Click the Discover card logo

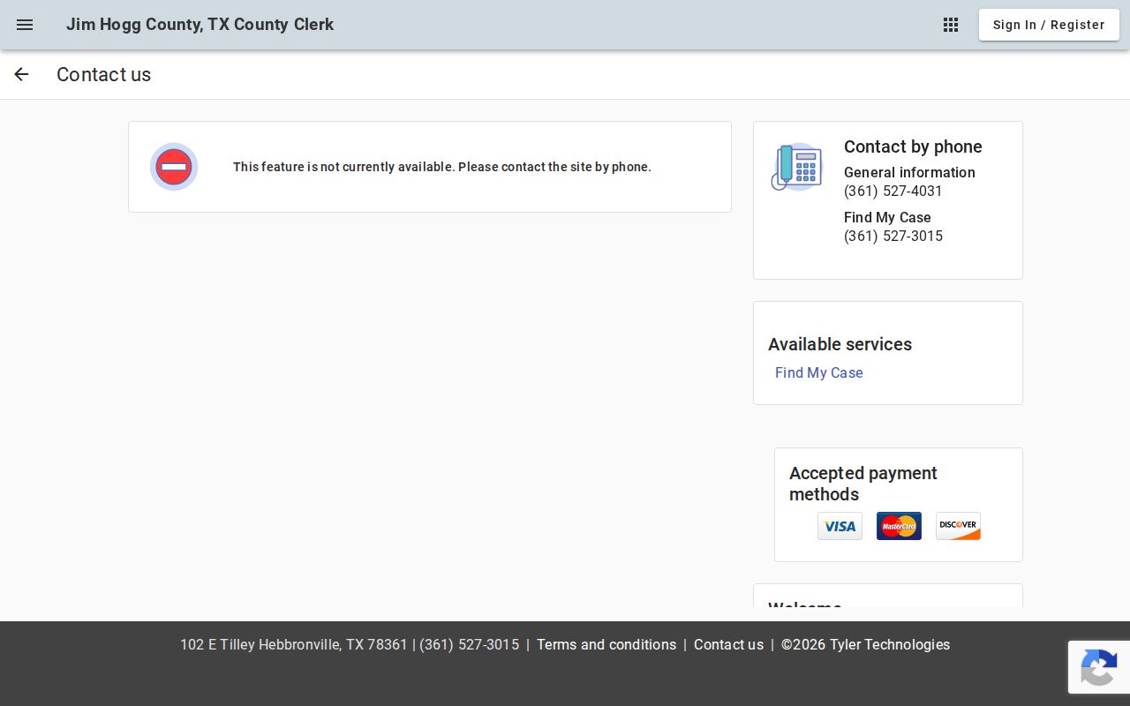click(958, 526)
